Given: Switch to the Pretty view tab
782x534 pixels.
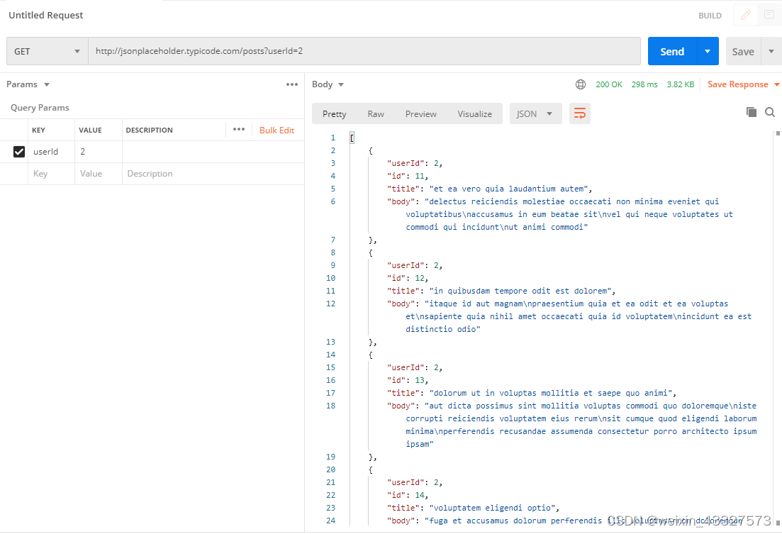Looking at the screenshot, I should (x=334, y=113).
